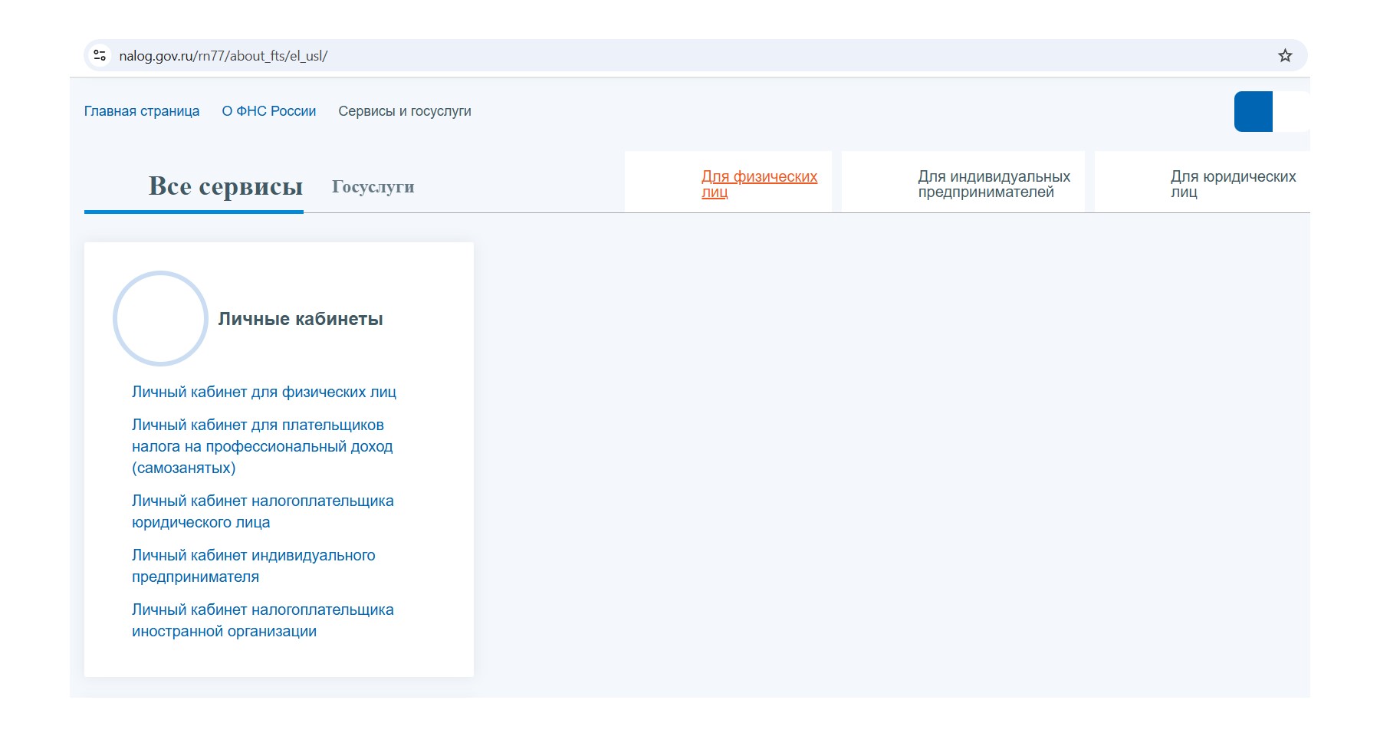The image size is (1380, 736).
Task: Open Личный кабинет налогоплательщика юридического лица
Action: tap(262, 511)
